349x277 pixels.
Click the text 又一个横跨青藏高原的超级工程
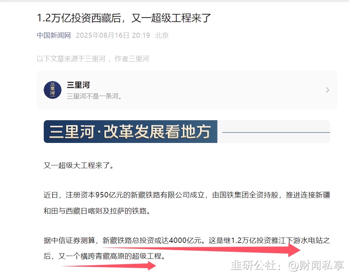pyautogui.click(x=110, y=256)
